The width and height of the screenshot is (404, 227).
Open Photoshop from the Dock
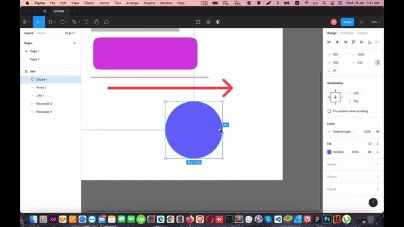327,219
